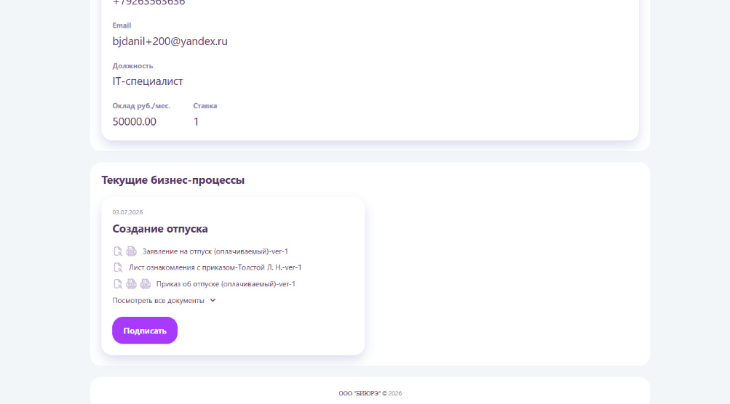Click the Подписать button
Viewport: 730px width, 404px height.
(x=145, y=331)
